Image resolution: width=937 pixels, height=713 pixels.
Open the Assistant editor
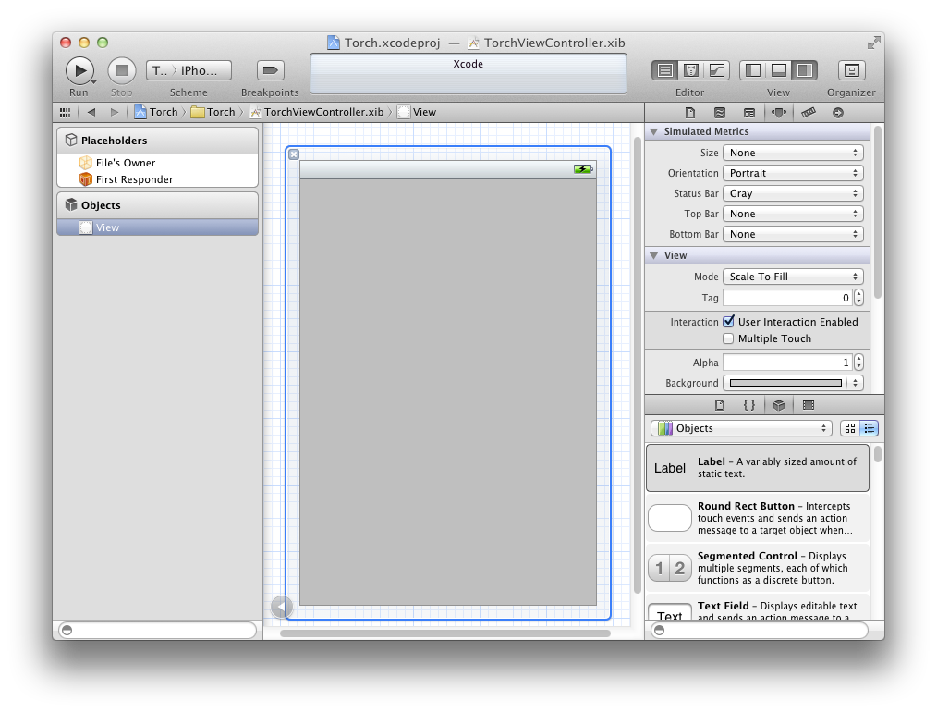[690, 69]
